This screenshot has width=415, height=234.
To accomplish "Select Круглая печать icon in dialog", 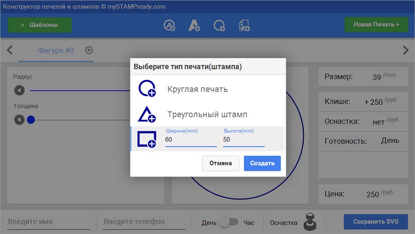I will [x=147, y=89].
